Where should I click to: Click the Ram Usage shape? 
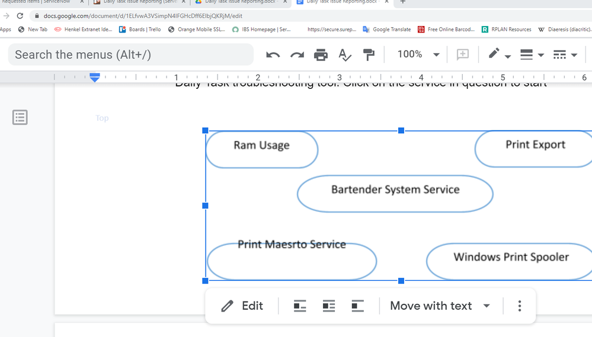pos(262,149)
